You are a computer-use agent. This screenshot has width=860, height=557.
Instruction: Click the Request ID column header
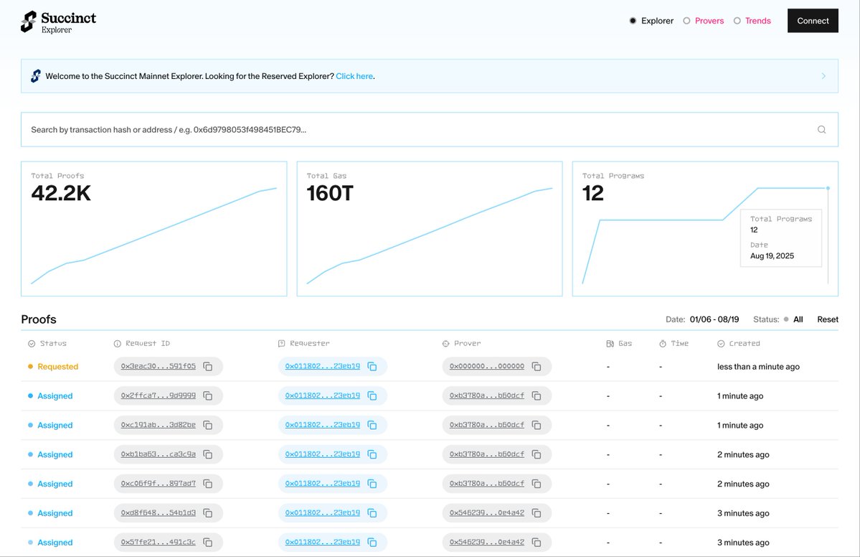coord(142,344)
